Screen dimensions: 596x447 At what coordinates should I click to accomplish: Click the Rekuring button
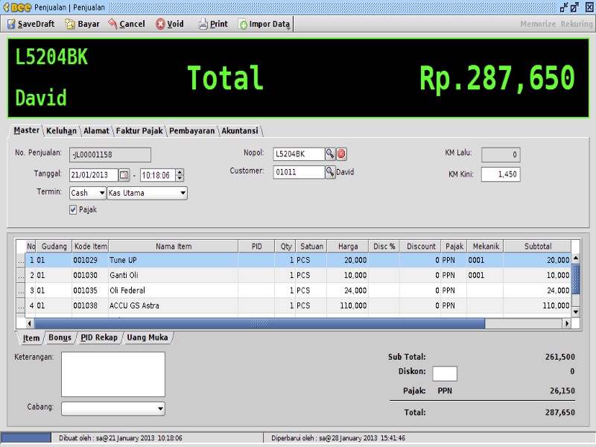(577, 24)
